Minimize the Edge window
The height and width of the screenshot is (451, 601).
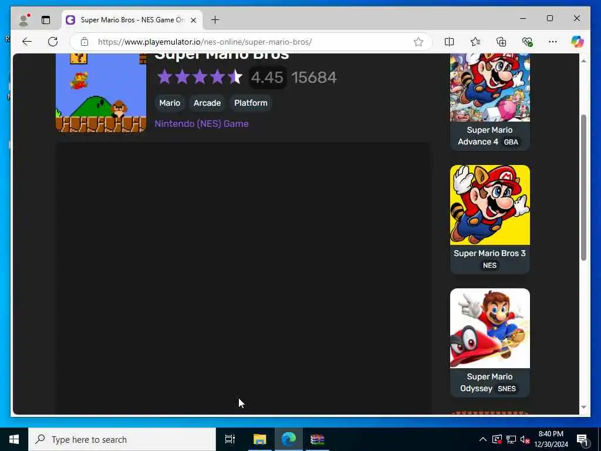[523, 18]
